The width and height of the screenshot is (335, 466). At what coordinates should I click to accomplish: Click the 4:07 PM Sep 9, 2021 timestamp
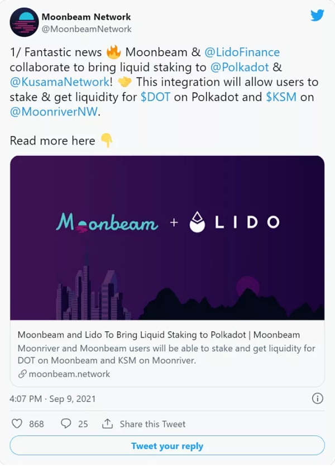point(52,399)
